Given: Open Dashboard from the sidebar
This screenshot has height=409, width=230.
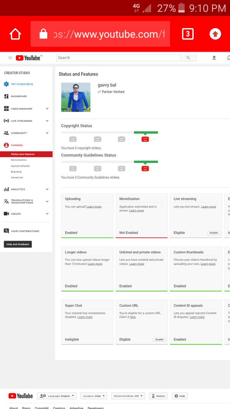Looking at the screenshot, I should pyautogui.click(x=19, y=96).
